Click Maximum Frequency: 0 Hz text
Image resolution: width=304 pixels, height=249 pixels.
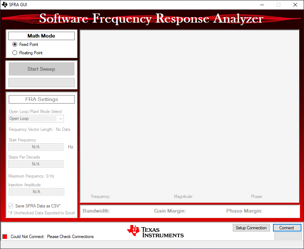[x=31, y=176]
